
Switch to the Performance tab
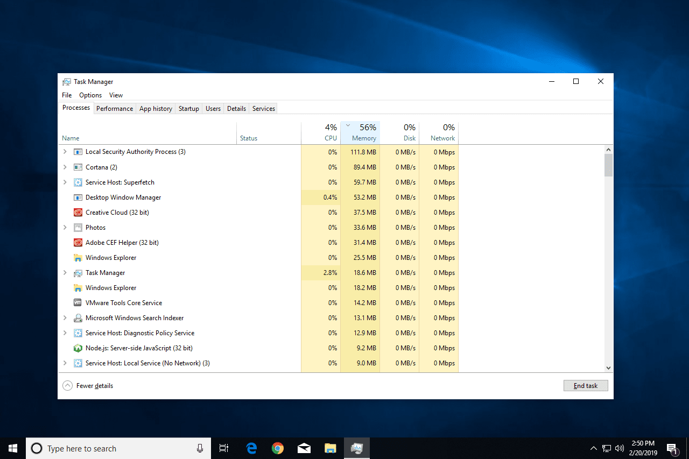coord(115,108)
